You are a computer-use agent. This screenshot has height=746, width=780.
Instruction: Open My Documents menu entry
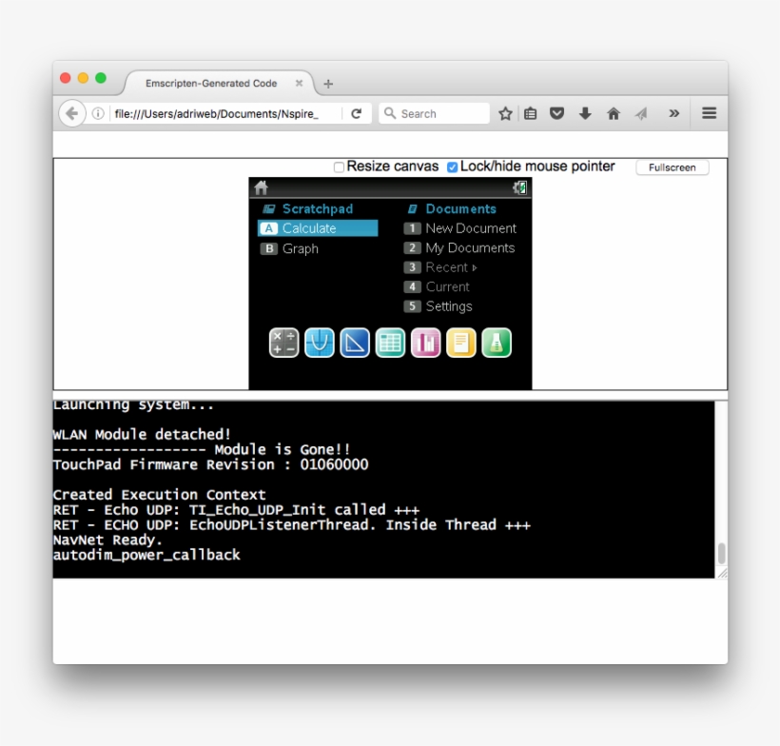point(459,247)
